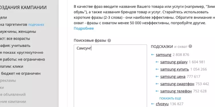Add samsung купить via its arrow icon

157,69
